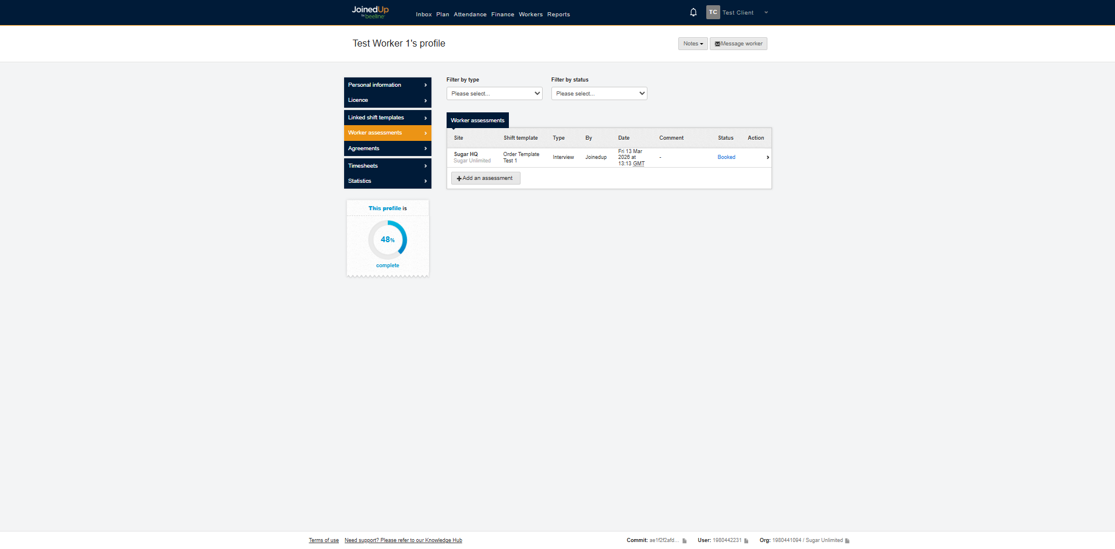Open the notifications bell icon
Screen dimensions: 1115x549
click(x=693, y=12)
